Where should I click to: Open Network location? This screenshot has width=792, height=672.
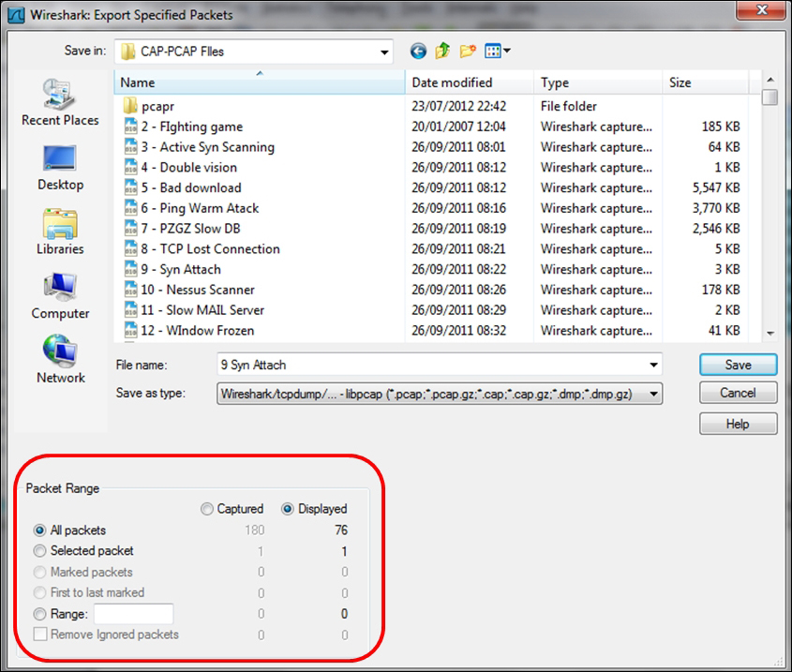pos(61,360)
